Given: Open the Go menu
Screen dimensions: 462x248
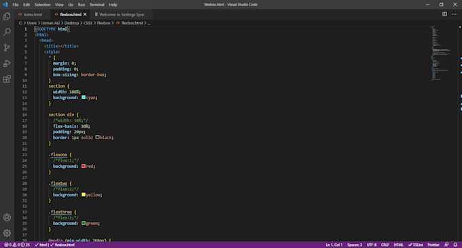Looking at the screenshot, I should coord(71,5).
